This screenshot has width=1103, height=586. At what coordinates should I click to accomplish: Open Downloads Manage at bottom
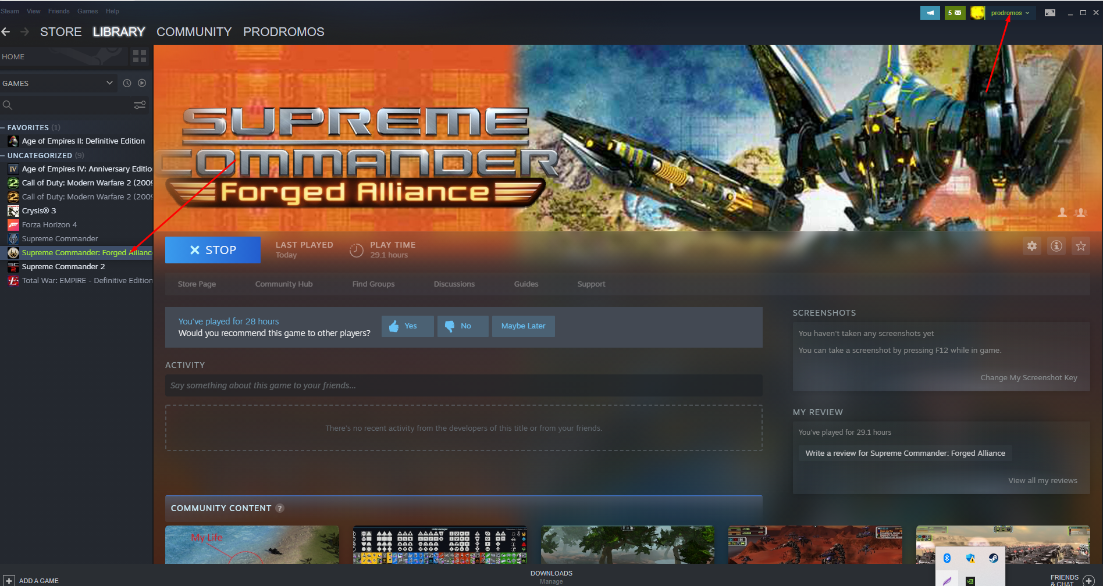coord(551,577)
